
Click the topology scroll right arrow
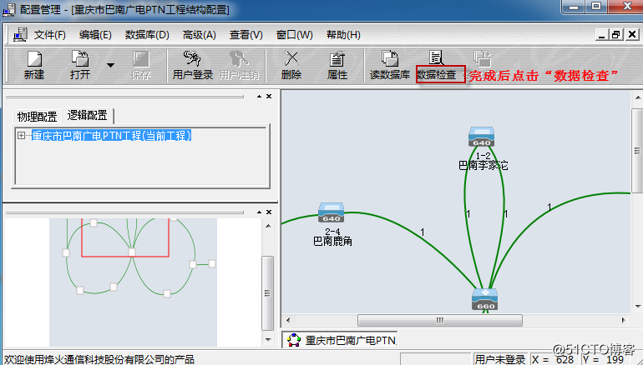pos(624,320)
